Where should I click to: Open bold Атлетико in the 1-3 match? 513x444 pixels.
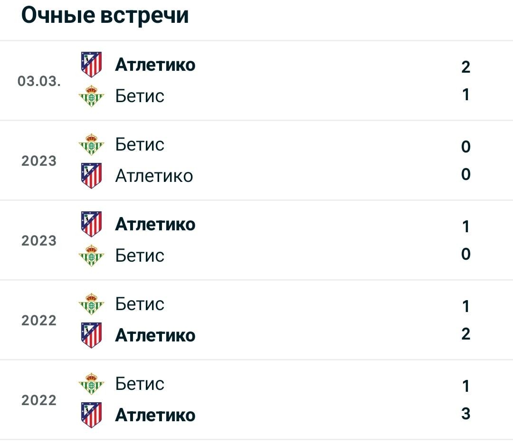point(155,415)
